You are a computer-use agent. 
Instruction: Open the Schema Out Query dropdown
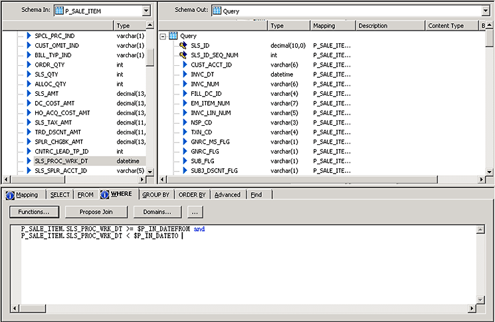(485, 11)
